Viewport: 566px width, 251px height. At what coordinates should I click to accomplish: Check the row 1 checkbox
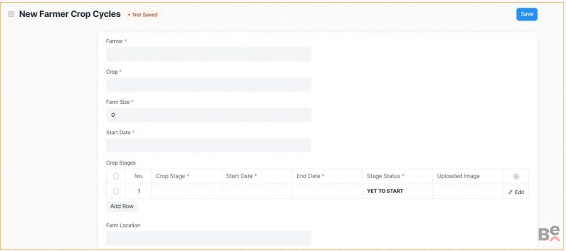click(116, 191)
